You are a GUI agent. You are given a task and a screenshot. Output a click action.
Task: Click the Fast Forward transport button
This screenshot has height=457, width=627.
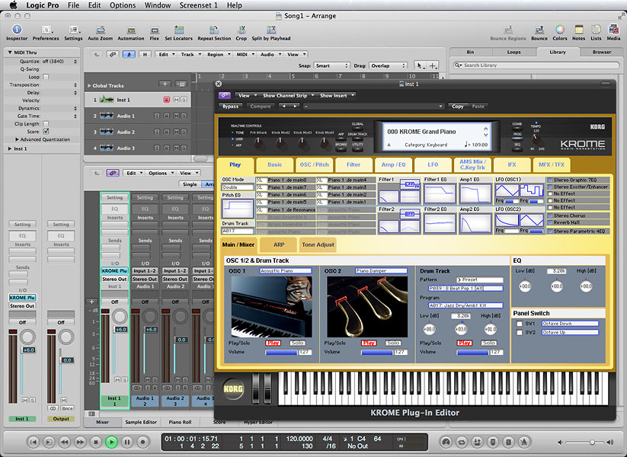pos(80,442)
